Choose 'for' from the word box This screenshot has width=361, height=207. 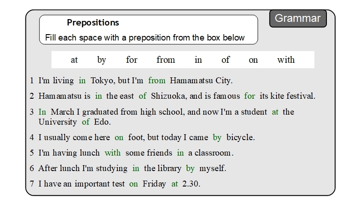tap(131, 60)
